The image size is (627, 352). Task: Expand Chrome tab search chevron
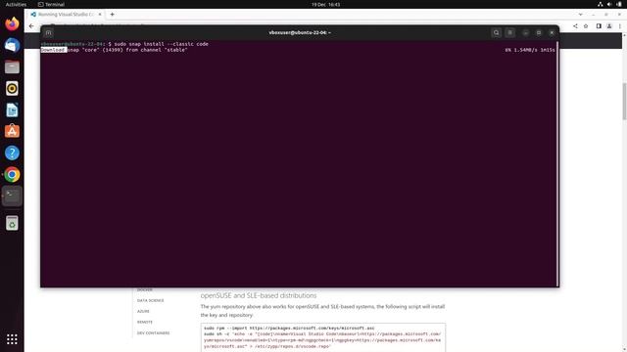coord(581,15)
